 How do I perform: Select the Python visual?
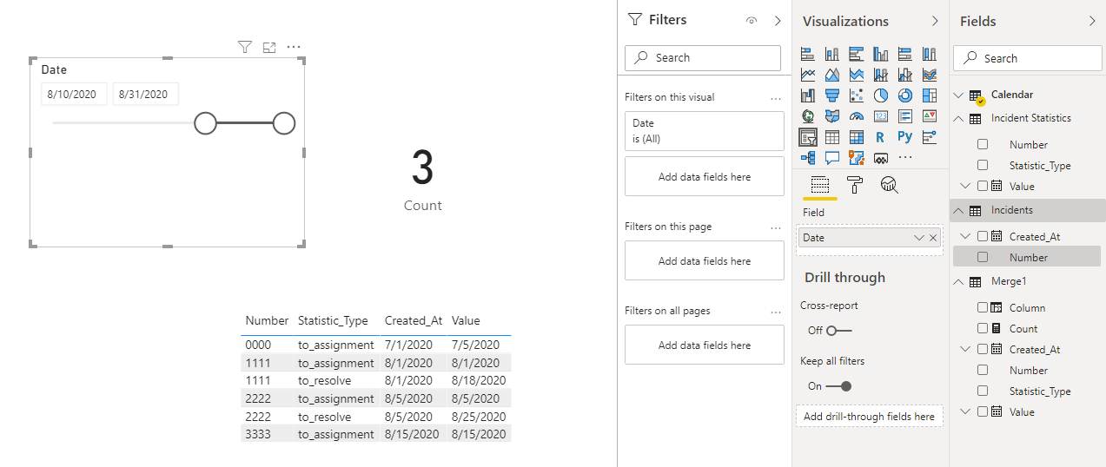click(x=905, y=137)
